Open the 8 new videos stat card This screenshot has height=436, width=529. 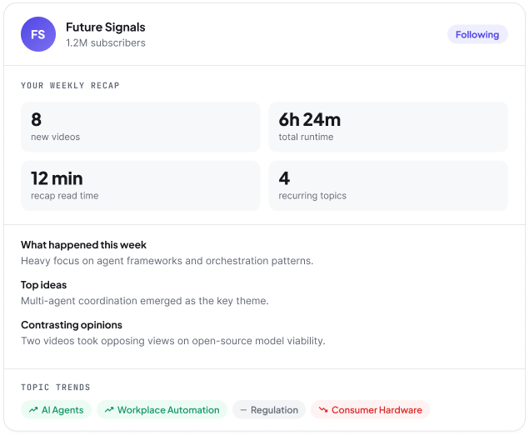coord(140,127)
